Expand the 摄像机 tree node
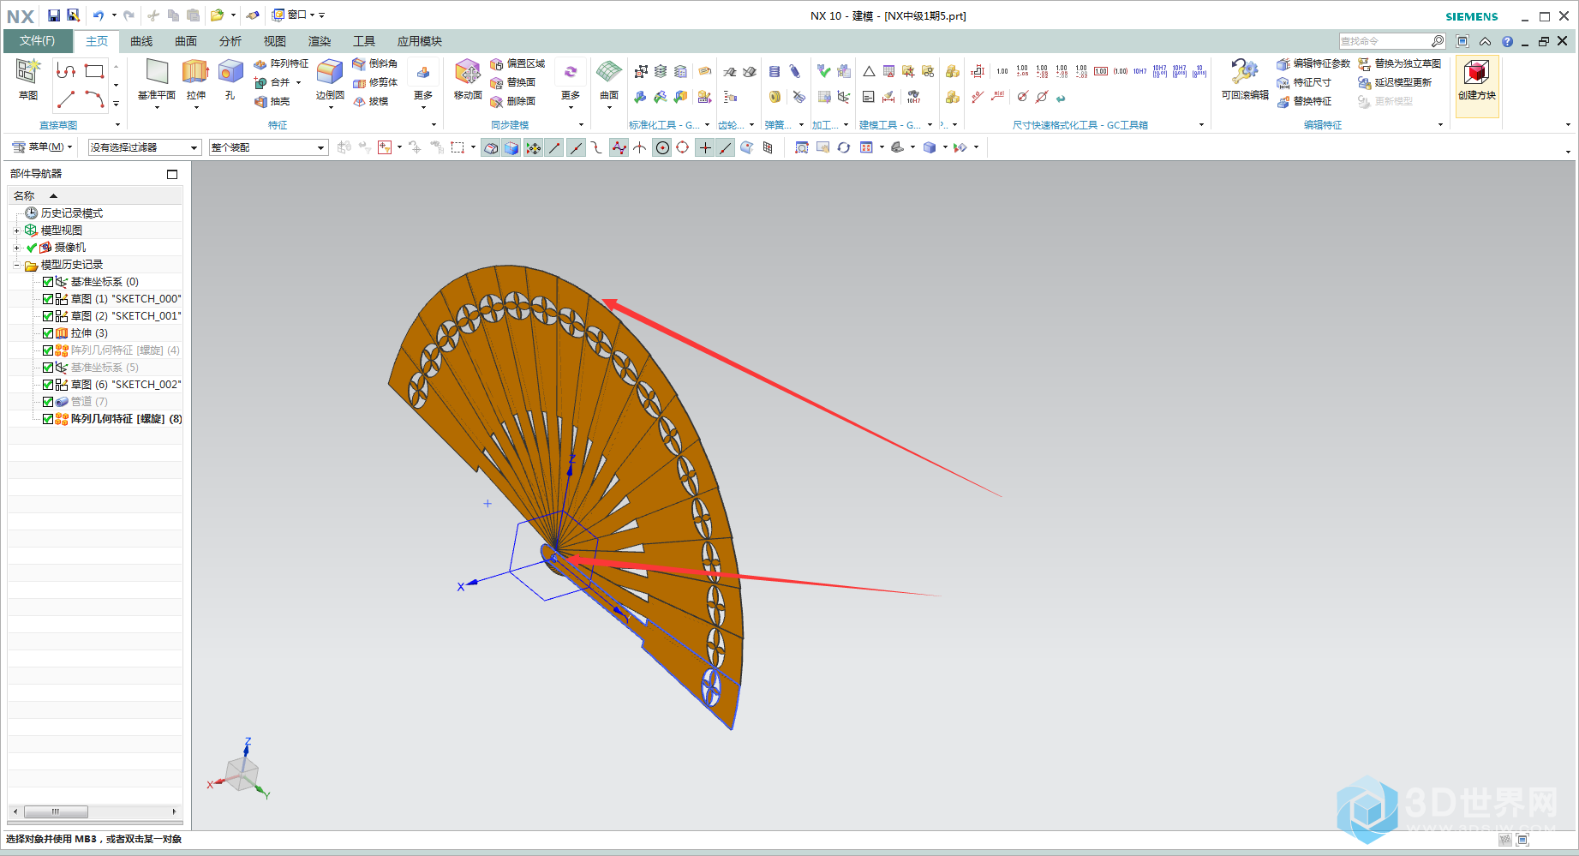The height and width of the screenshot is (856, 1579). pyautogui.click(x=16, y=248)
